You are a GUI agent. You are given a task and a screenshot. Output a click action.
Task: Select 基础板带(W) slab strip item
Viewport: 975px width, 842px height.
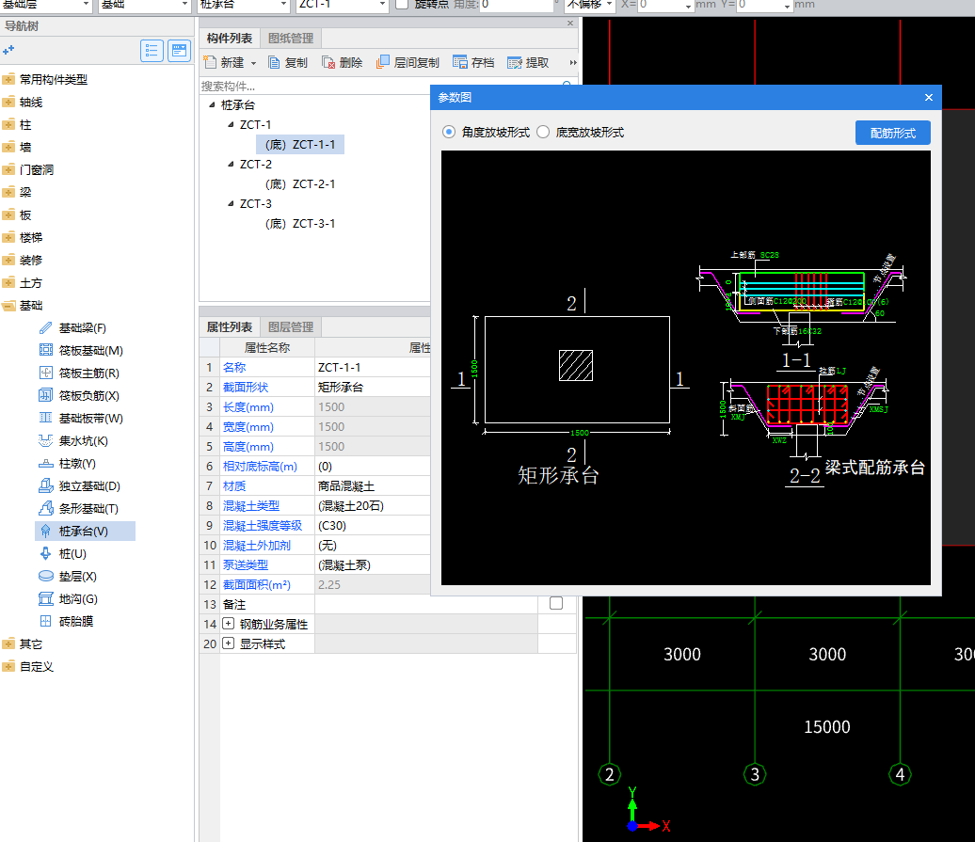pos(81,419)
